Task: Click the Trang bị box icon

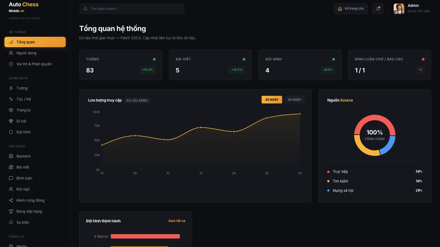Action: tap(11, 110)
